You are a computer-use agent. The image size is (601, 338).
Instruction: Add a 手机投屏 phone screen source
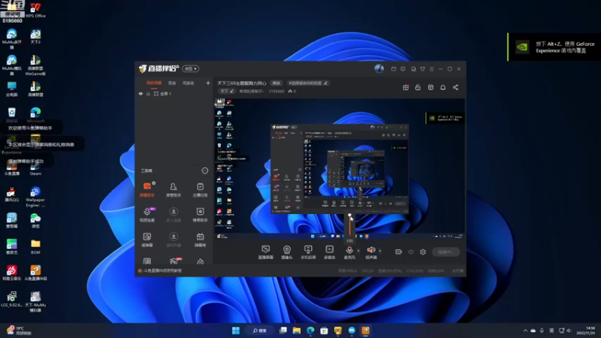[x=308, y=252]
